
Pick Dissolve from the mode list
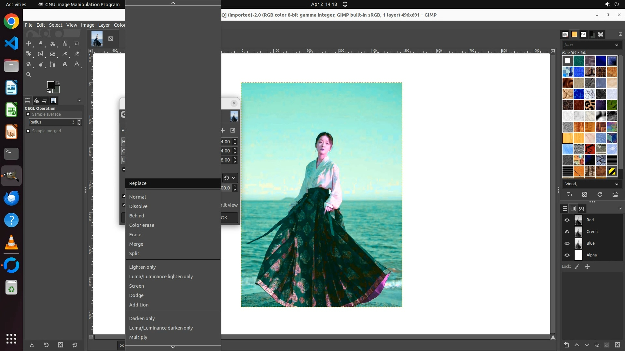pyautogui.click(x=138, y=206)
